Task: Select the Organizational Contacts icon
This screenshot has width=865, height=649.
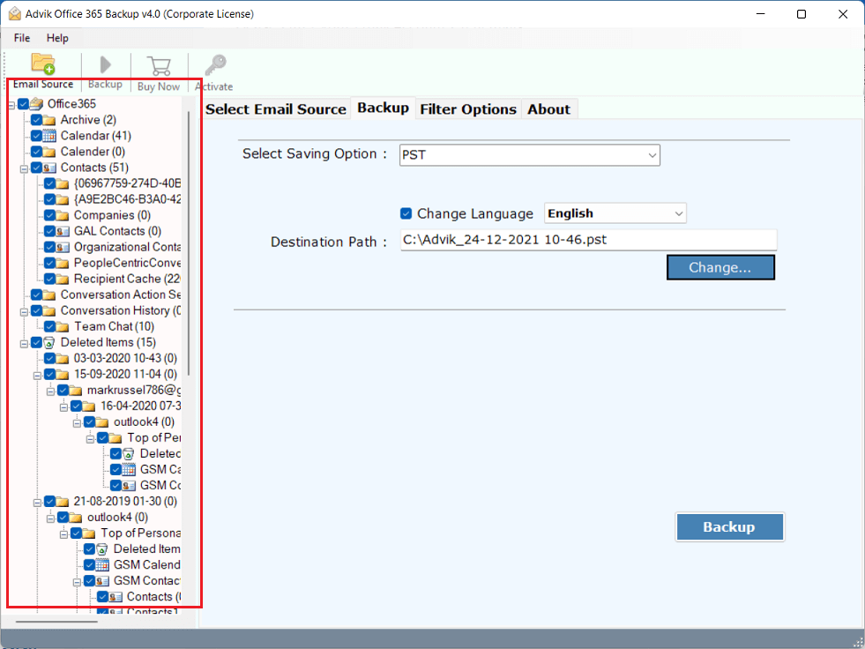Action: pyautogui.click(x=63, y=247)
